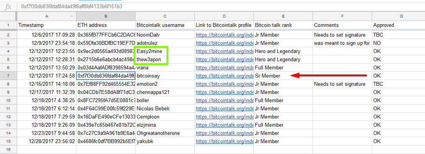
Task: Select 'Hero and Legendary' rank cell for Easy2mine
Action: [x=283, y=51]
